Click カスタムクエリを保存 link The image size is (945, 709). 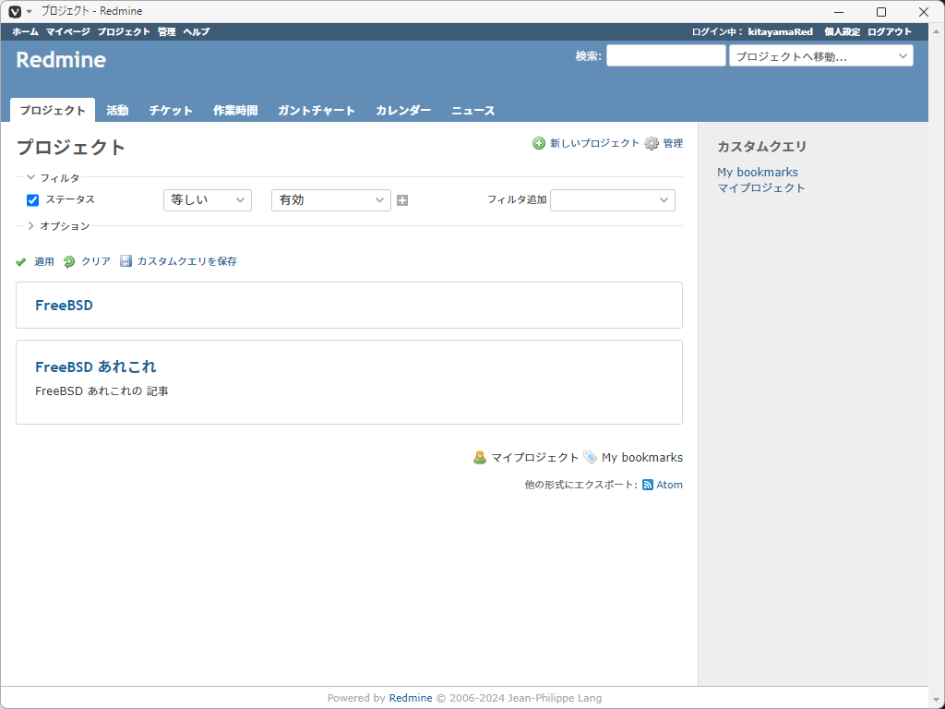(x=186, y=261)
